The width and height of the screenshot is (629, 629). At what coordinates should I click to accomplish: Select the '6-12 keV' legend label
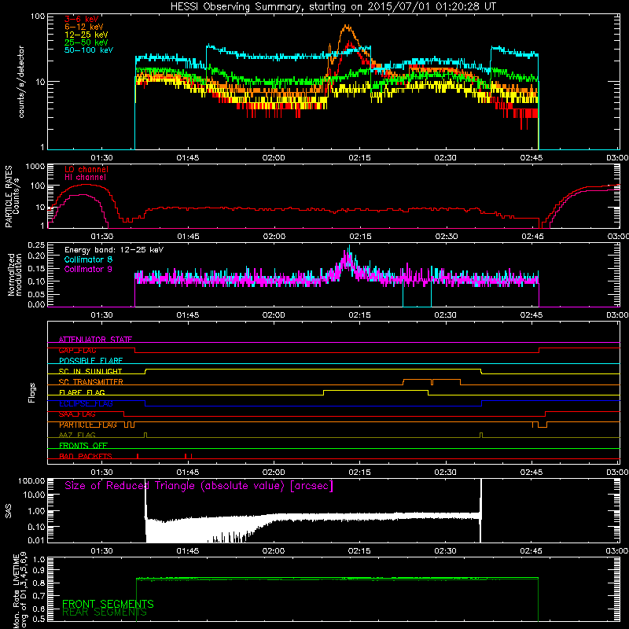84,27
